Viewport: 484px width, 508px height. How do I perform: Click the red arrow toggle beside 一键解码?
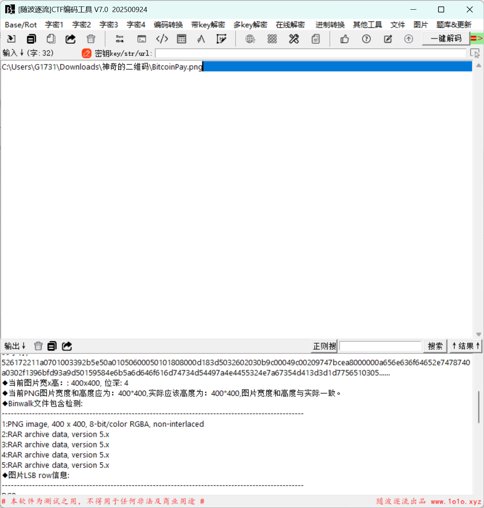[x=477, y=39]
